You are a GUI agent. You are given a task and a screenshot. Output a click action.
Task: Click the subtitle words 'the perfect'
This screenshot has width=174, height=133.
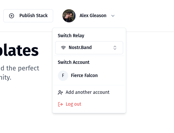pyautogui.click(x=23, y=68)
